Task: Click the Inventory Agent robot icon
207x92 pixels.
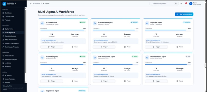Action: point(42,57)
